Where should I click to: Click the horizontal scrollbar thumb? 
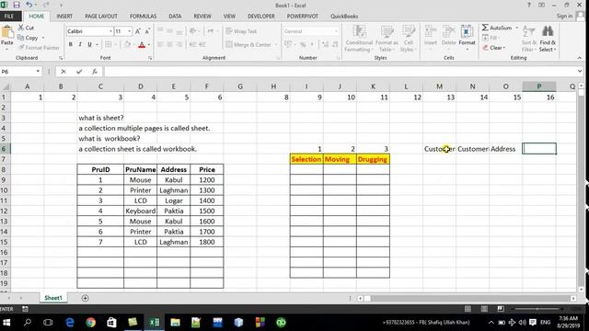pos(367,298)
